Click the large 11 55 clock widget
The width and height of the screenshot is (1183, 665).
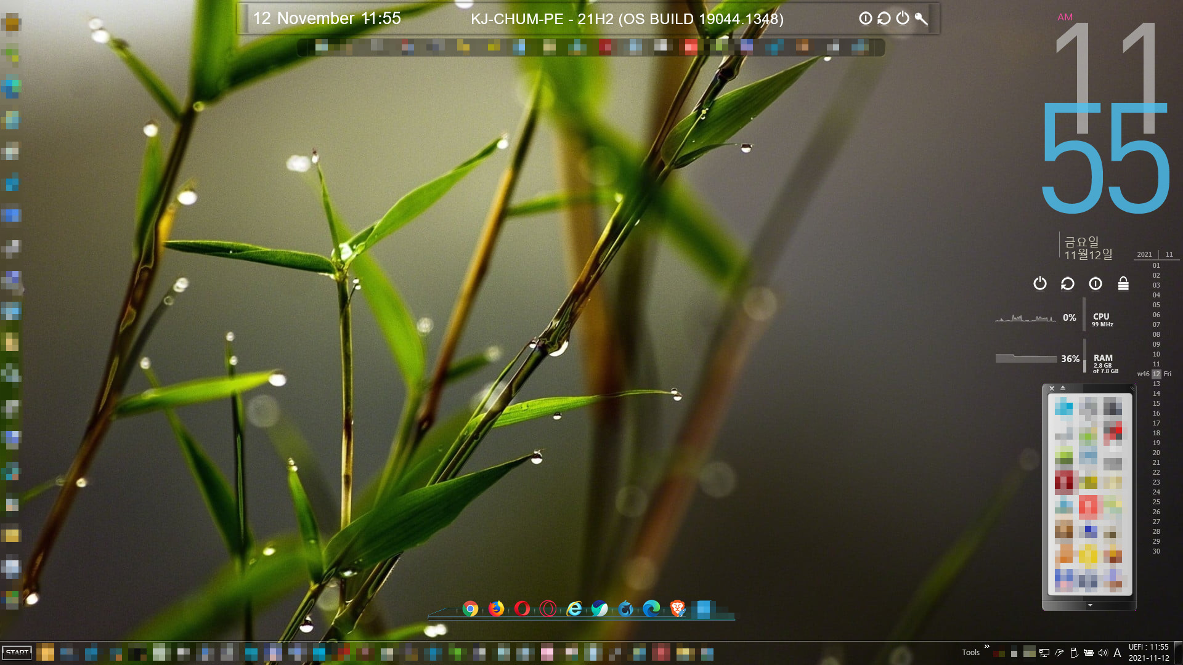click(1106, 117)
